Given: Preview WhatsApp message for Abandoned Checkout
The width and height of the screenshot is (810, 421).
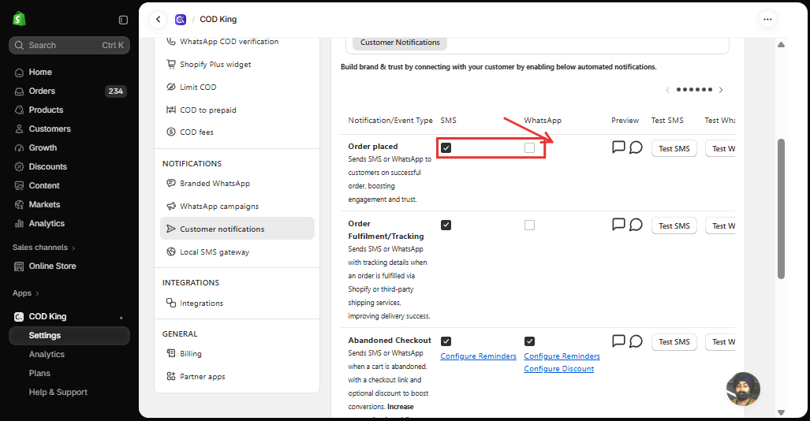Looking at the screenshot, I should [636, 341].
